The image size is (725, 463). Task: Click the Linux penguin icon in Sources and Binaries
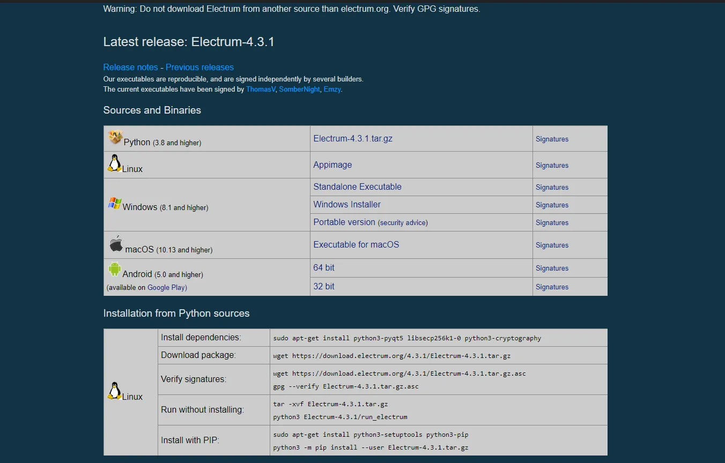(x=114, y=163)
